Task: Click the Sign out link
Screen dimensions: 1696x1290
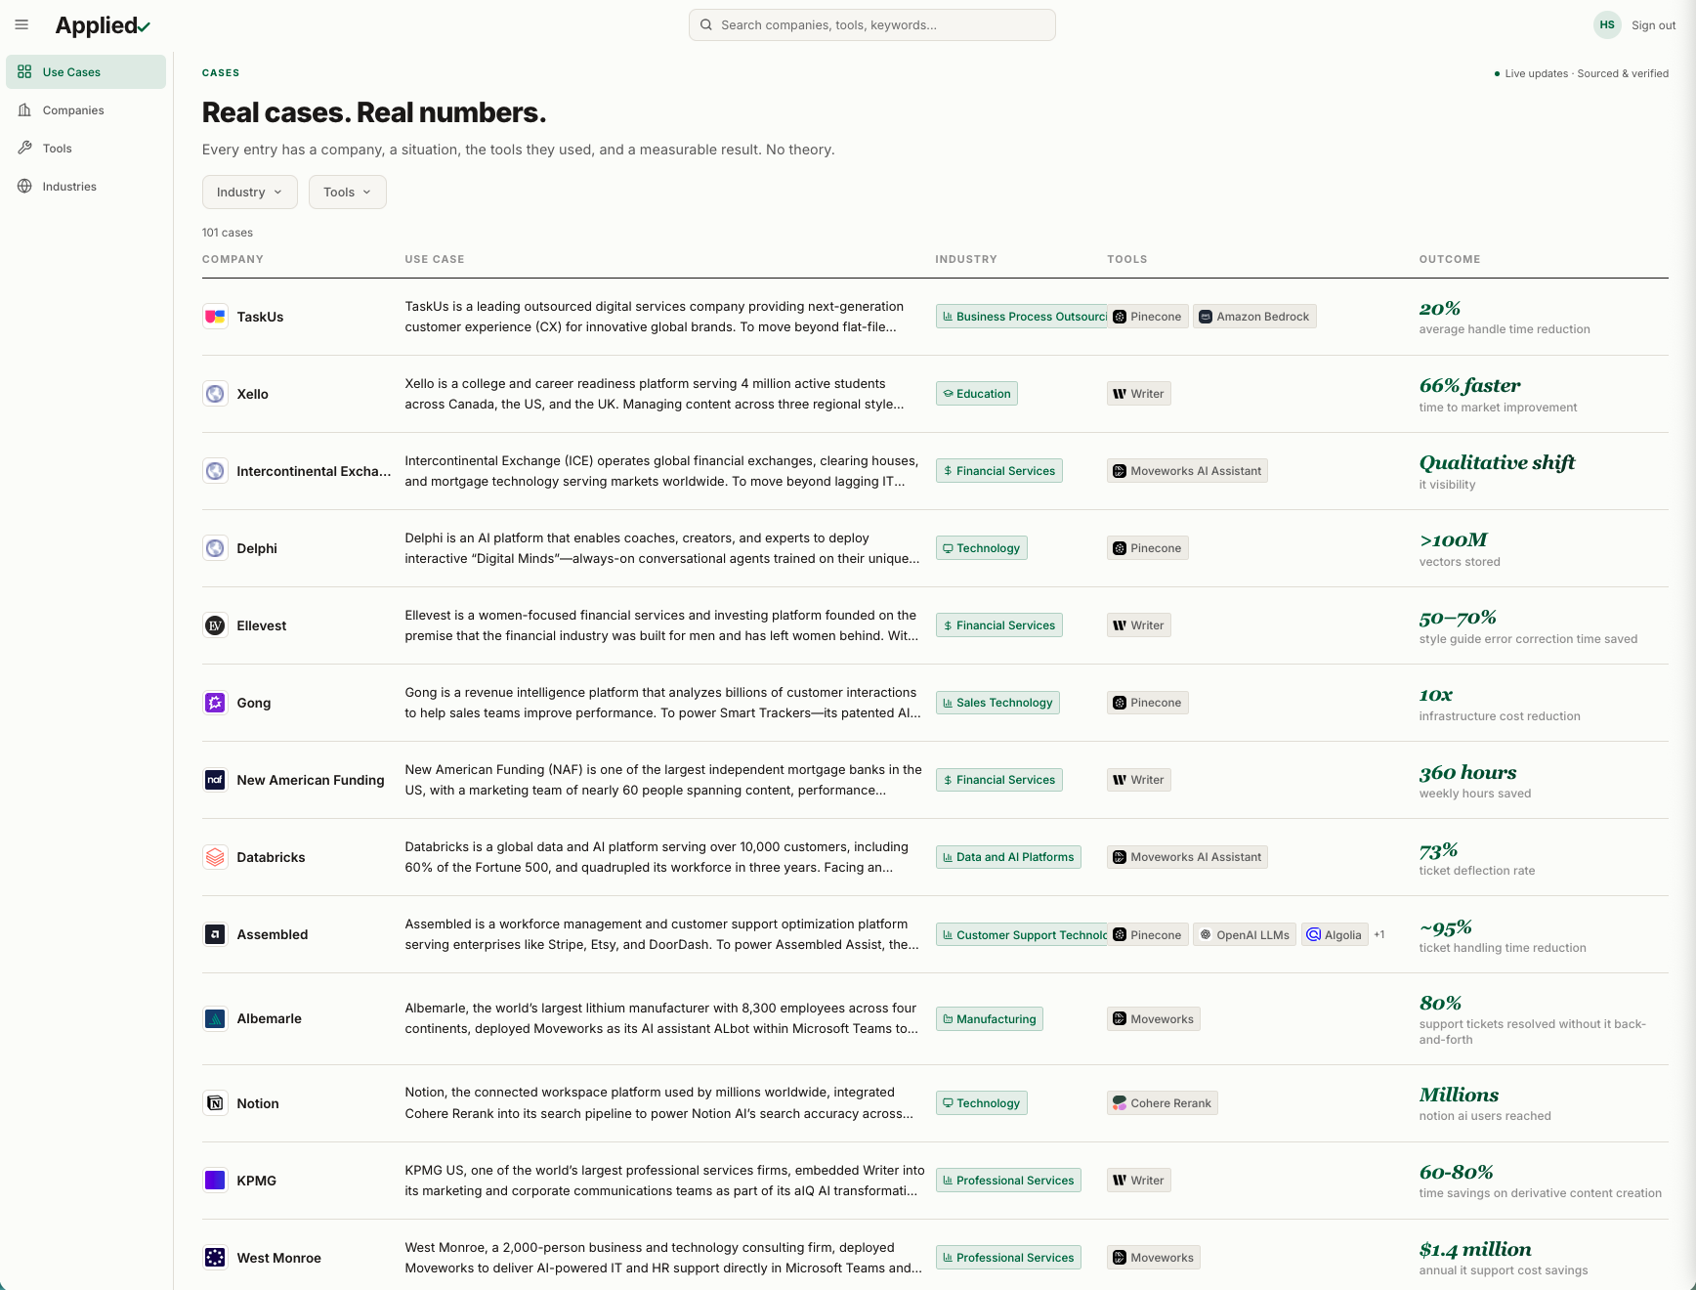Action: click(1653, 25)
